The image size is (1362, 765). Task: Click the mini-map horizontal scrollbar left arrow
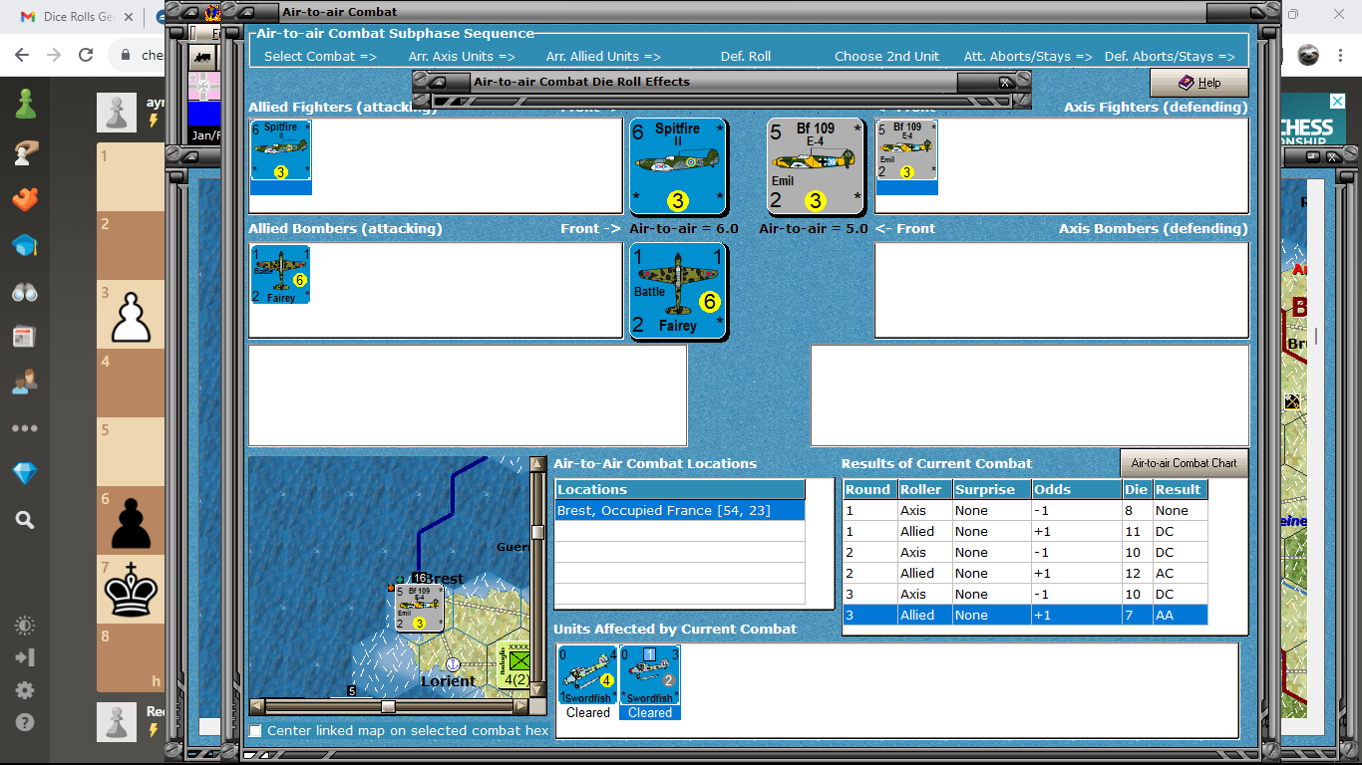pos(256,706)
